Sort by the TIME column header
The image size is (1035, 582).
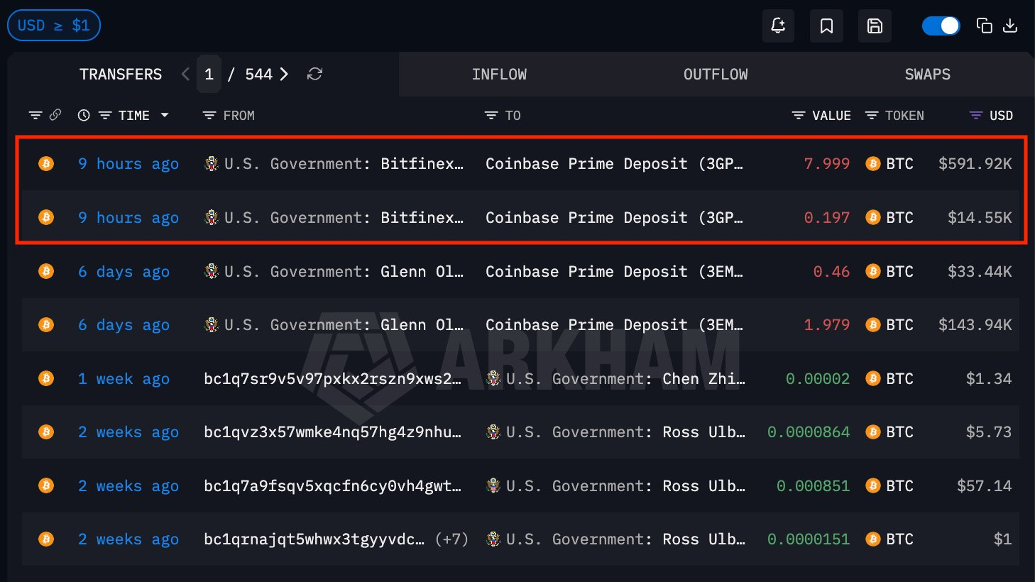click(133, 115)
